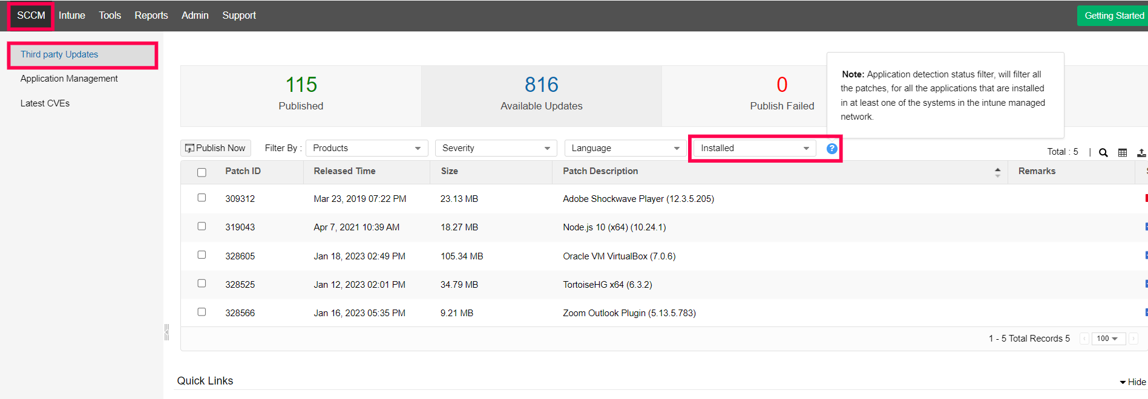Click the sidebar collapse handle

click(166, 332)
